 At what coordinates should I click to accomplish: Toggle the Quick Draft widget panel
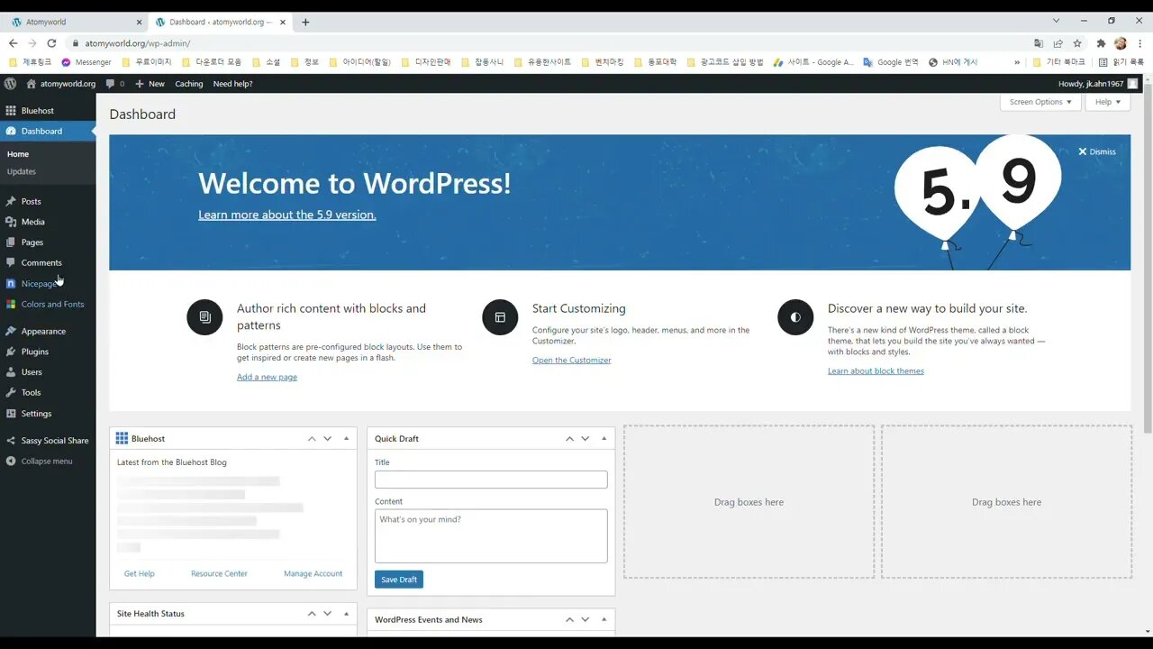tap(604, 439)
